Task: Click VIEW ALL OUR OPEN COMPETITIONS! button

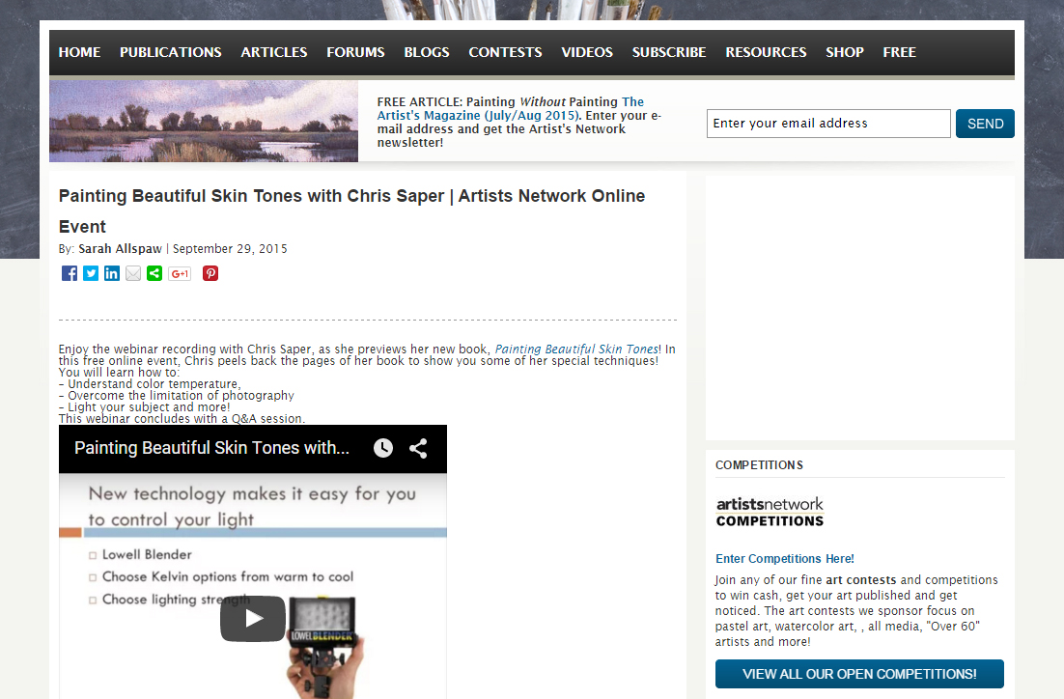Action: [x=859, y=674]
